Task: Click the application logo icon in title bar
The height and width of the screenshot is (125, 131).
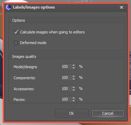Action: click(x=8, y=7)
